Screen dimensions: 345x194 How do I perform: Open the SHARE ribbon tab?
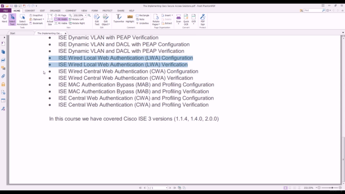click(x=121, y=11)
